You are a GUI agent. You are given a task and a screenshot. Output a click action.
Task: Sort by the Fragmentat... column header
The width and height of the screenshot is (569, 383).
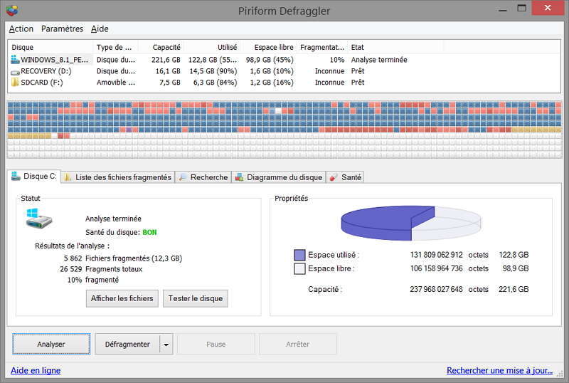tap(322, 47)
